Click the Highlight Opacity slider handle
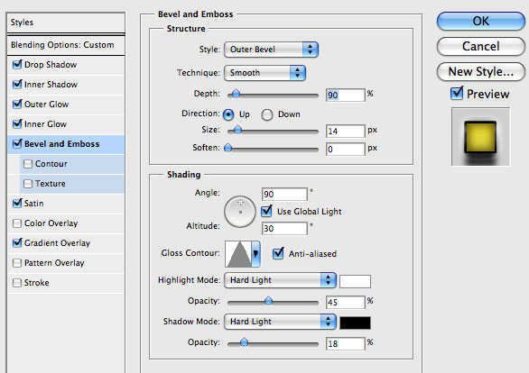This screenshot has width=529, height=373. pyautogui.click(x=268, y=301)
